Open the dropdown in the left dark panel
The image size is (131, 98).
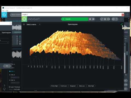(4, 42)
